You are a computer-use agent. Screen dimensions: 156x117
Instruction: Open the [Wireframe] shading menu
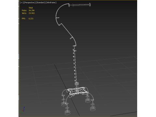coord(51,3)
